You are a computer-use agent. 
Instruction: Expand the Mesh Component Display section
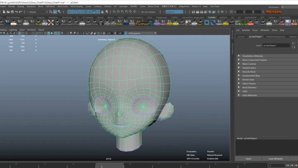pyautogui.click(x=267, y=60)
